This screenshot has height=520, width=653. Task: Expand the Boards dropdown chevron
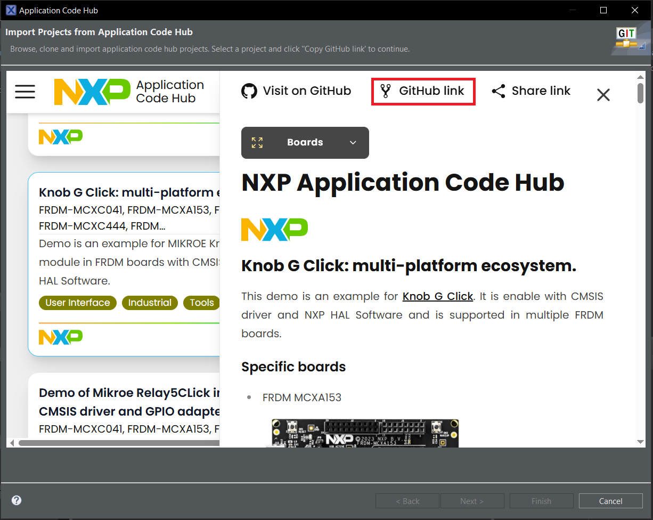[353, 142]
